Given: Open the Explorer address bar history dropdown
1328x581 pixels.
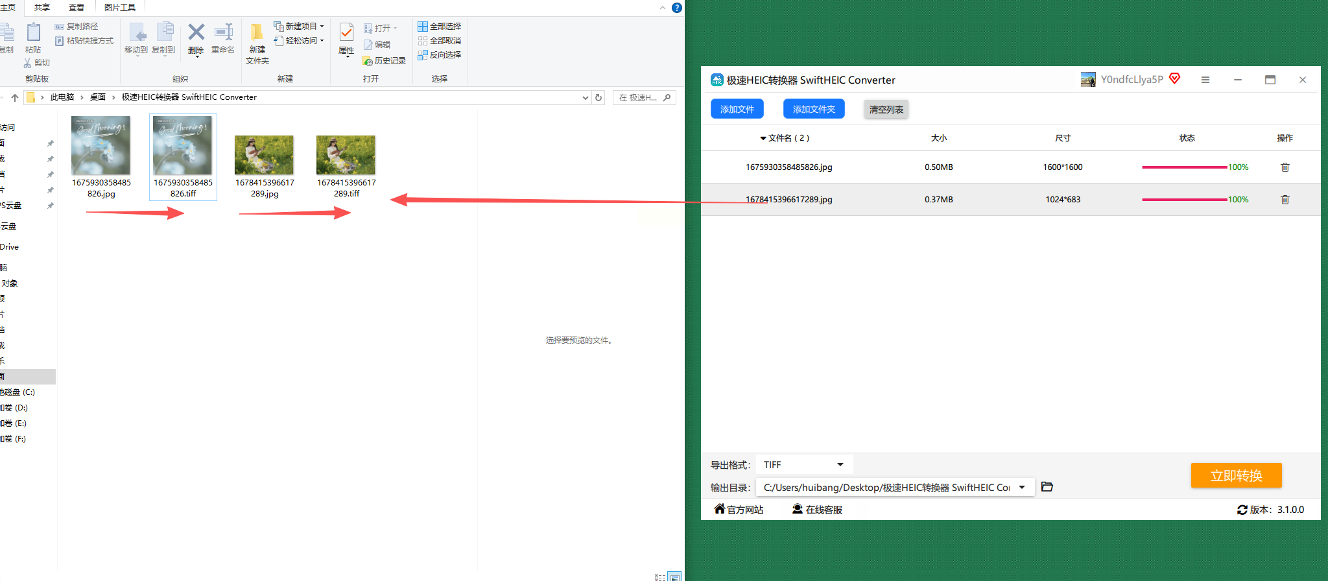Looking at the screenshot, I should tap(586, 97).
